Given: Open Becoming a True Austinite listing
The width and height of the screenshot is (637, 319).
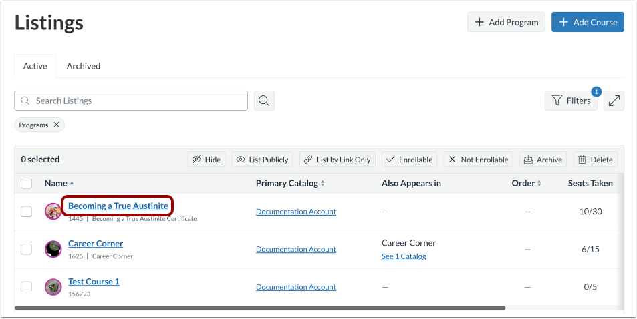Looking at the screenshot, I should 118,206.
